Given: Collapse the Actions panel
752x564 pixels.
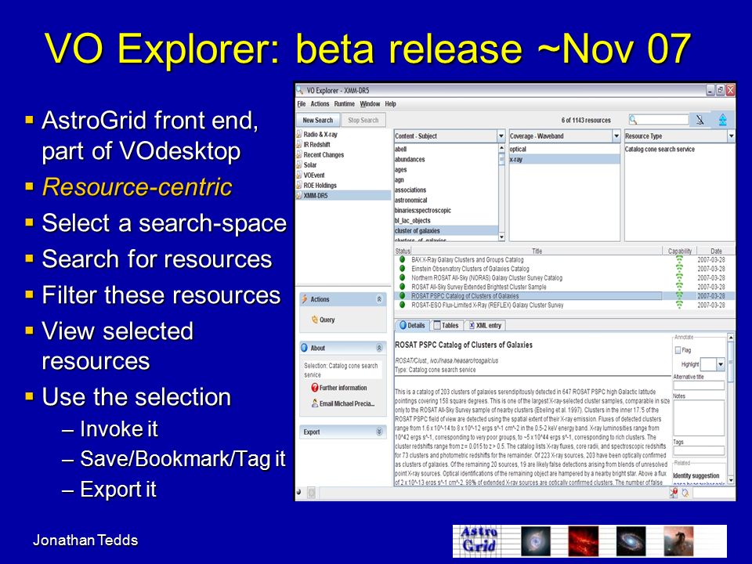Looking at the screenshot, I should [x=379, y=299].
